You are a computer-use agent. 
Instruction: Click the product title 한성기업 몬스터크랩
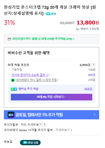click(50, 10)
